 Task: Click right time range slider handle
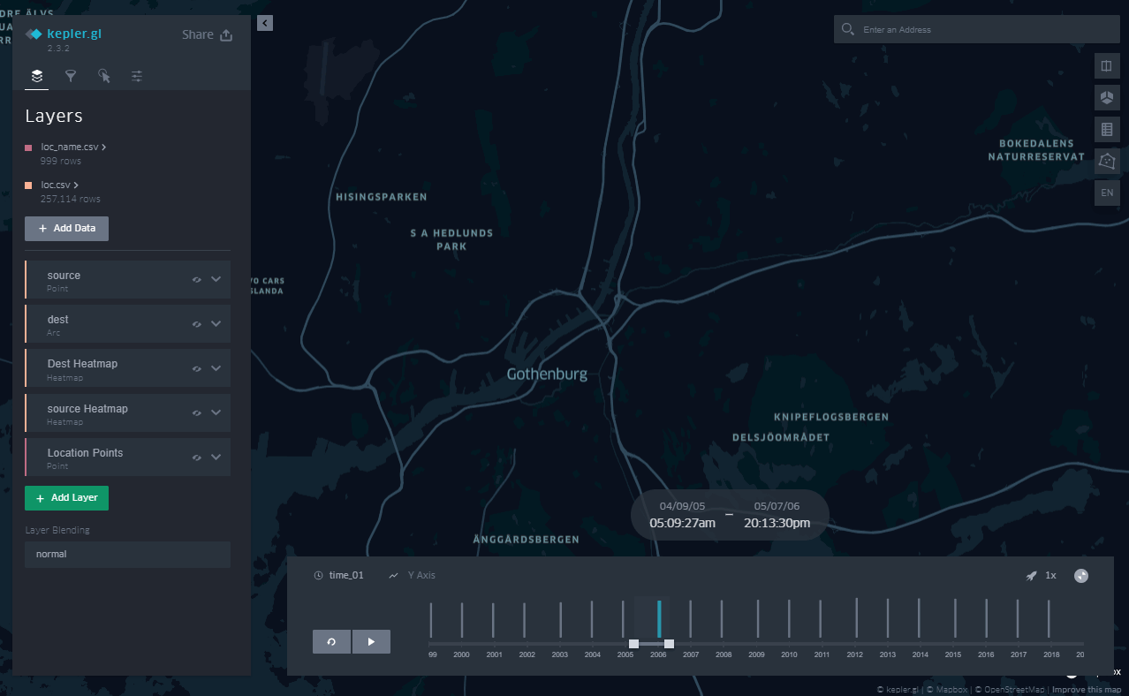coord(669,643)
